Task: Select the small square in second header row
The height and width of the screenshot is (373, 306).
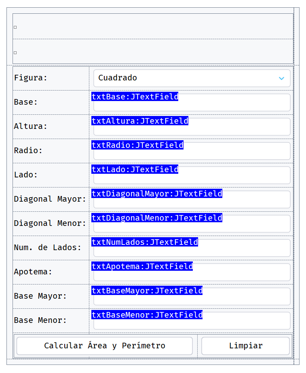Action: coord(15,53)
